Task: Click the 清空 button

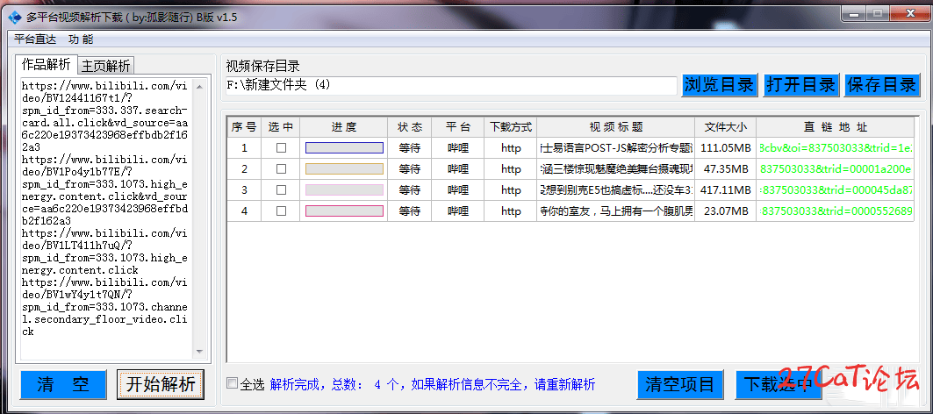Action: tap(64, 385)
